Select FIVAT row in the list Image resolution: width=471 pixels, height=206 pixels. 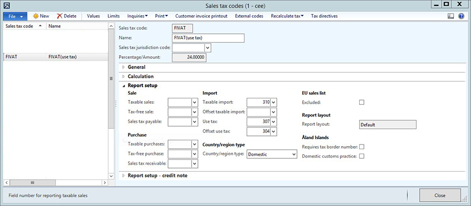pyautogui.click(x=55, y=57)
